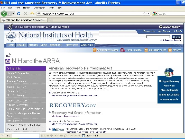185x139 pixels.
Task: Click the Staff Directory link
Action: [x=164, y=31]
